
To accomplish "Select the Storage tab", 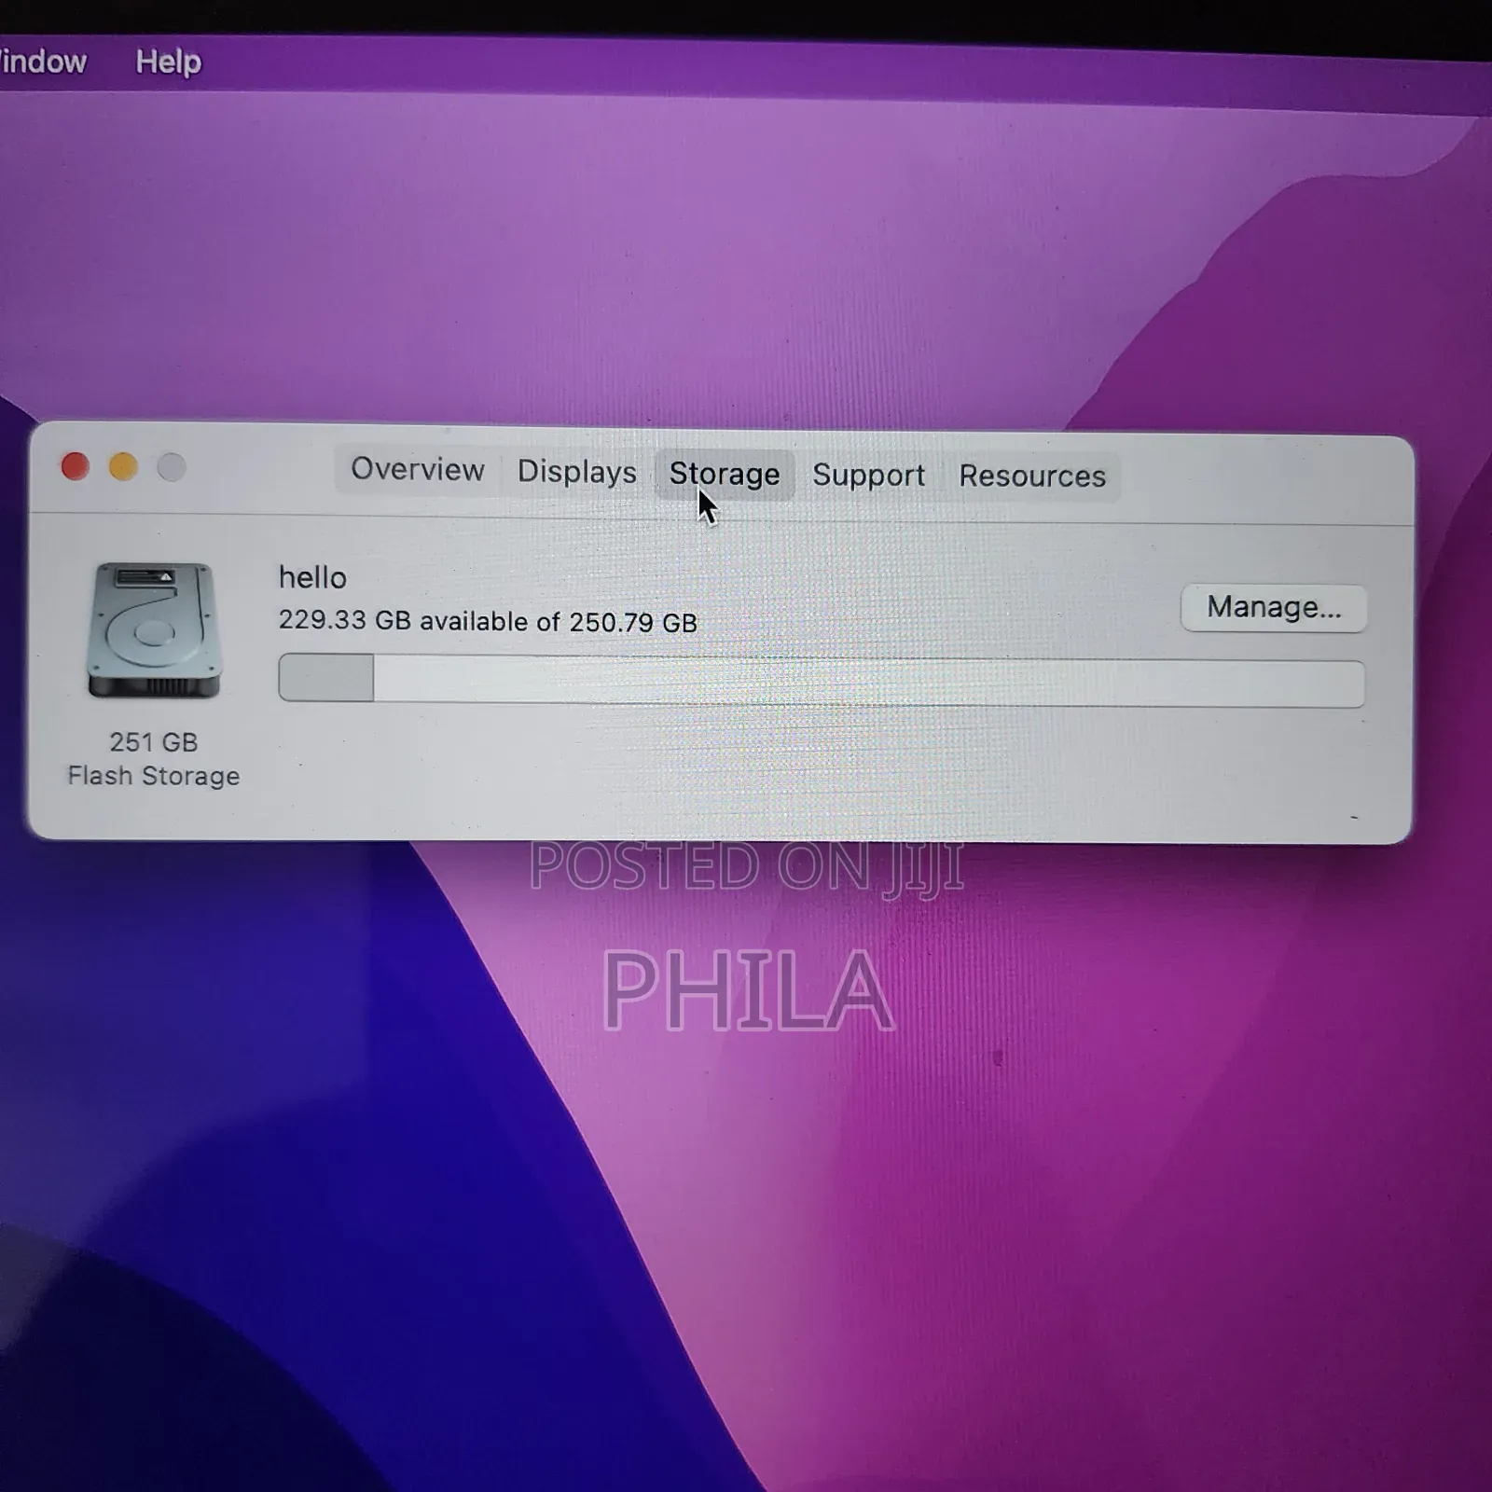I will 725,474.
